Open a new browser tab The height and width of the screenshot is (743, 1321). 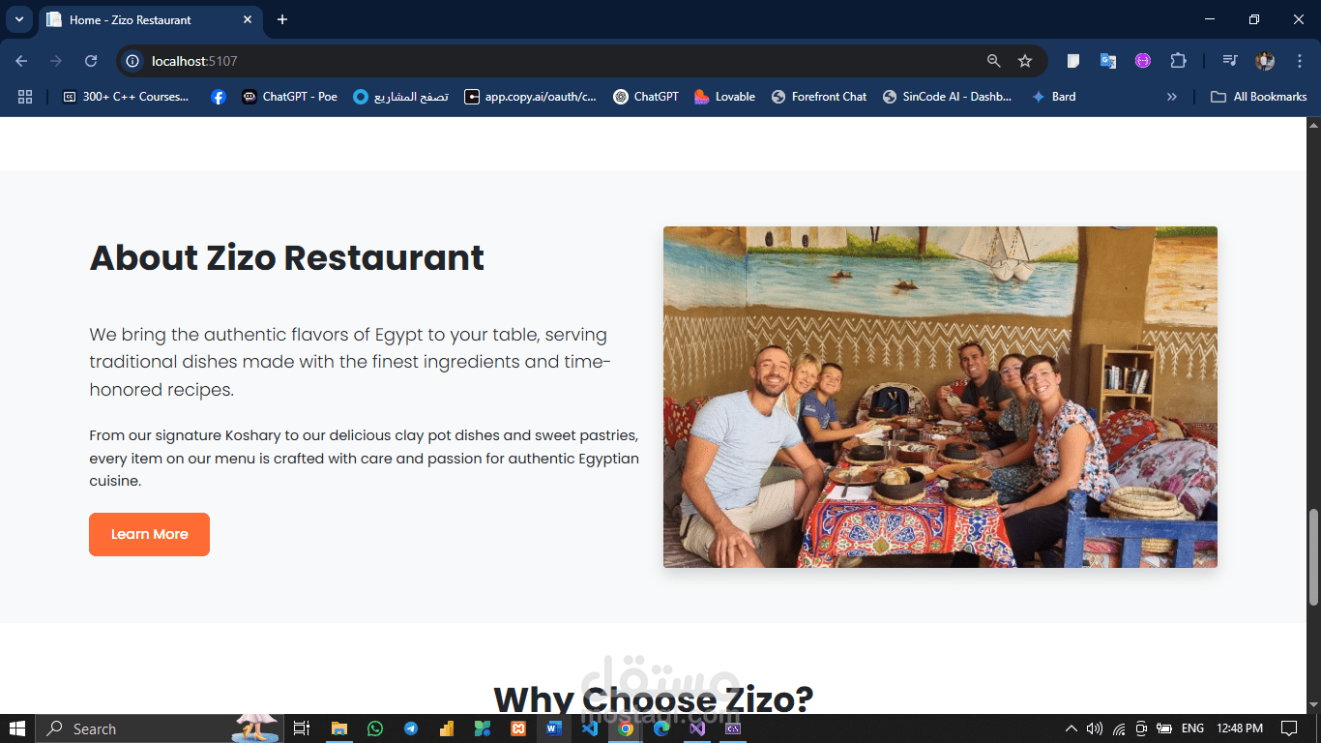282,19
